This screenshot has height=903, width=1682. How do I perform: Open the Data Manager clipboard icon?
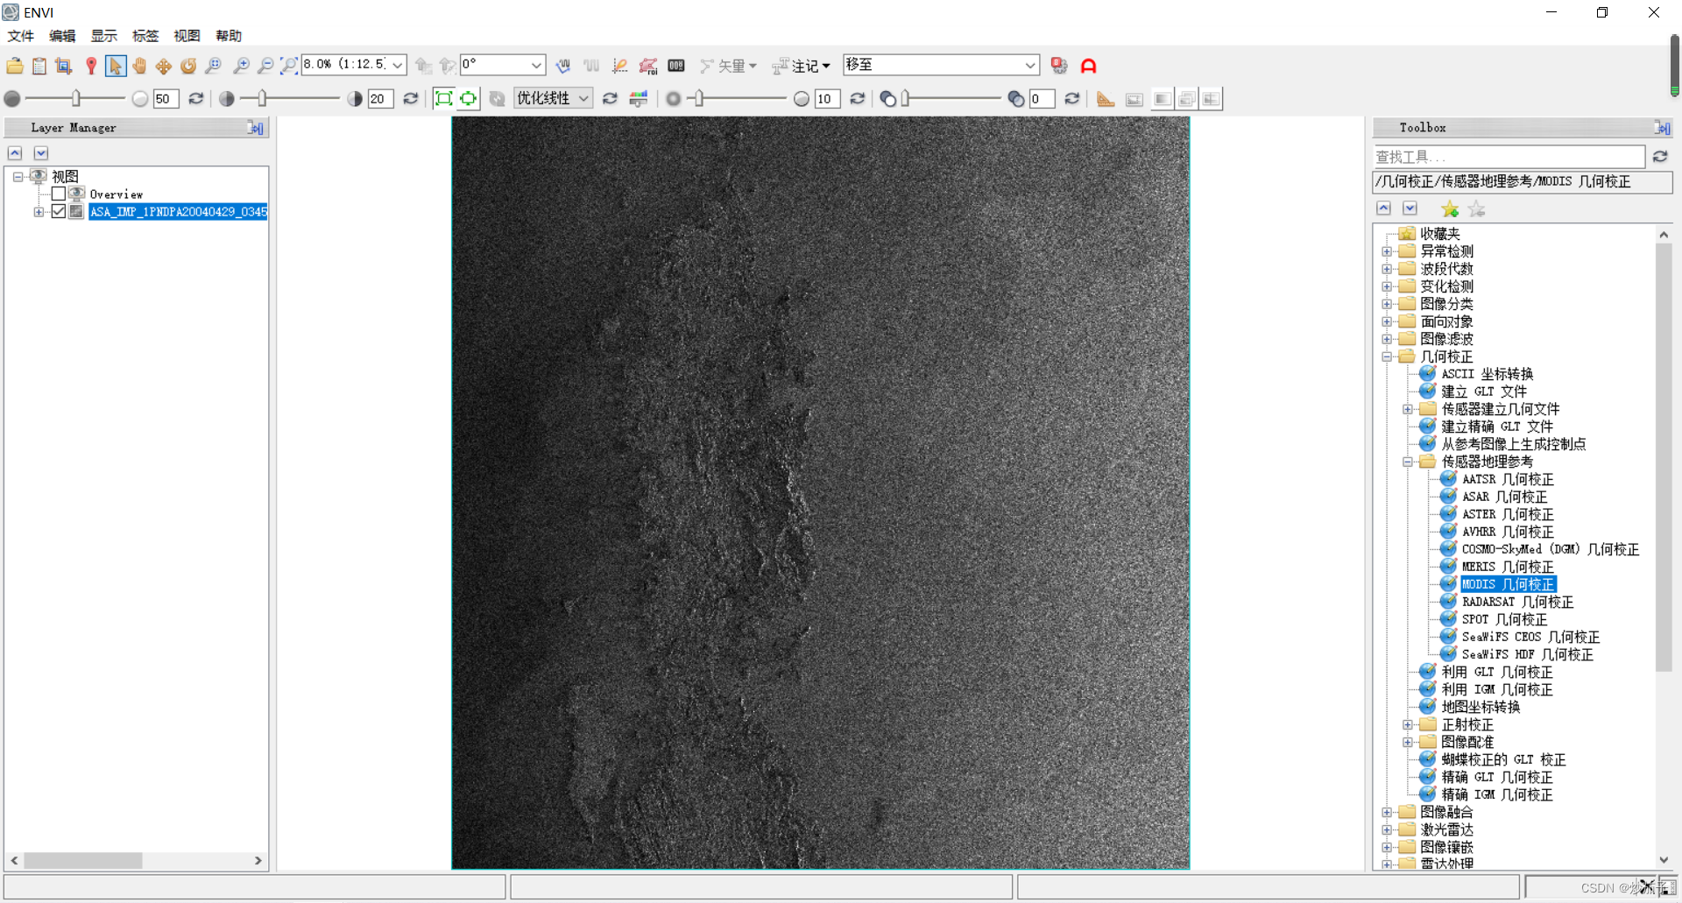pos(39,66)
